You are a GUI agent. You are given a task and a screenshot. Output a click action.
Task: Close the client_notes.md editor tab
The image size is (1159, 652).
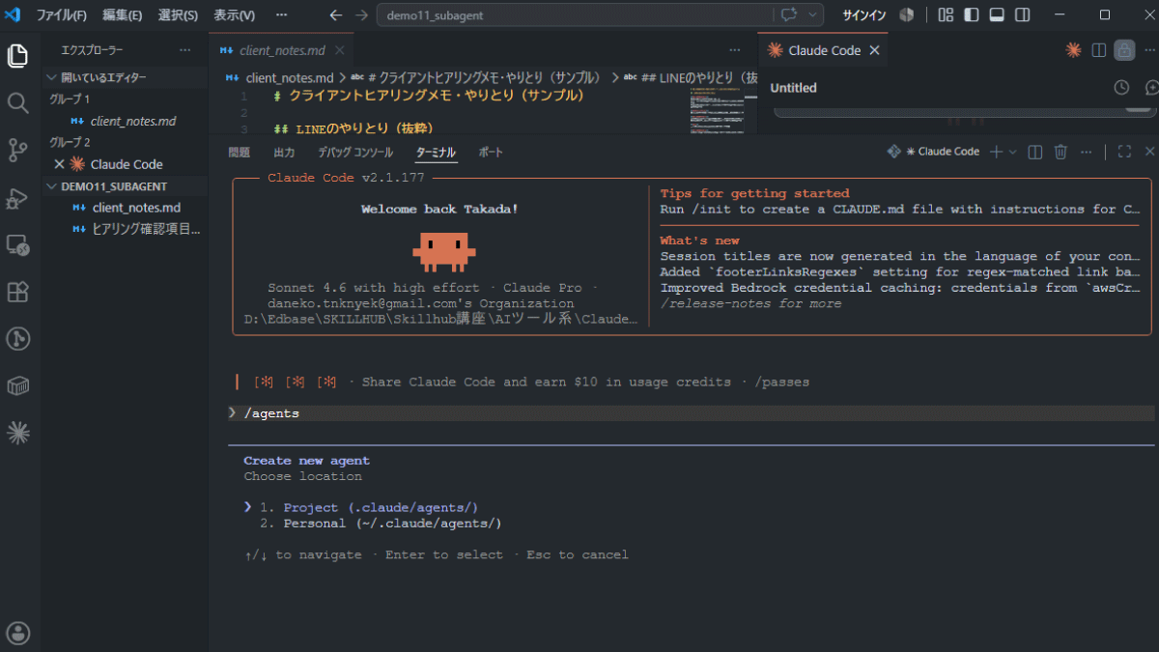tap(339, 50)
